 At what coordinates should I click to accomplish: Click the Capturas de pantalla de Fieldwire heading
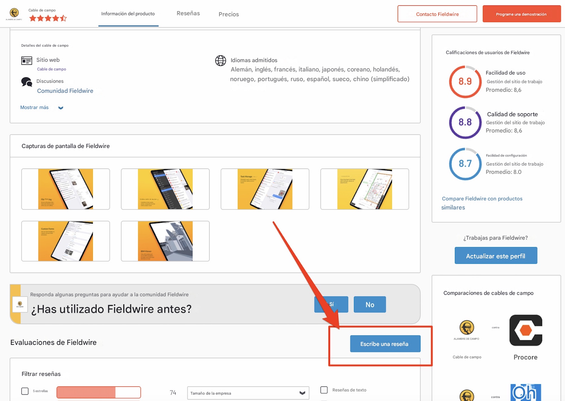65,146
